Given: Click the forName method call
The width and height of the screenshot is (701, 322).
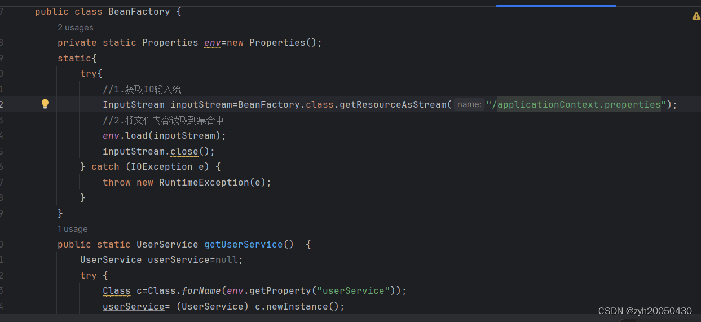Looking at the screenshot, I should click(201, 291).
